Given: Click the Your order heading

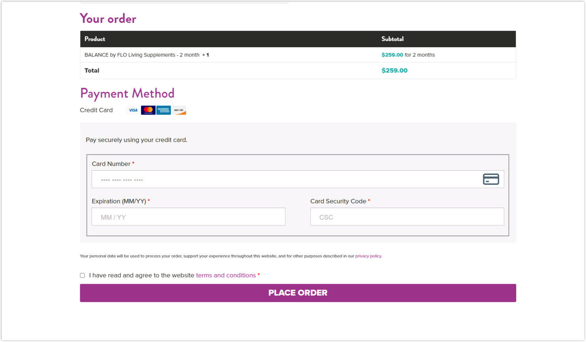Looking at the screenshot, I should [108, 18].
